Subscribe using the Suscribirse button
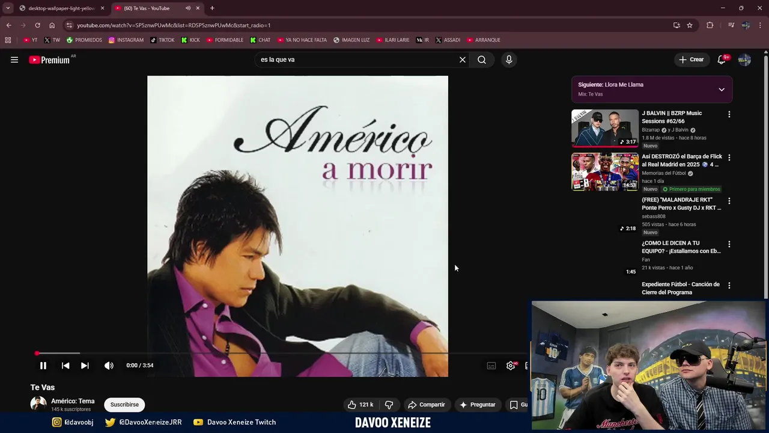769x433 pixels. 124,405
